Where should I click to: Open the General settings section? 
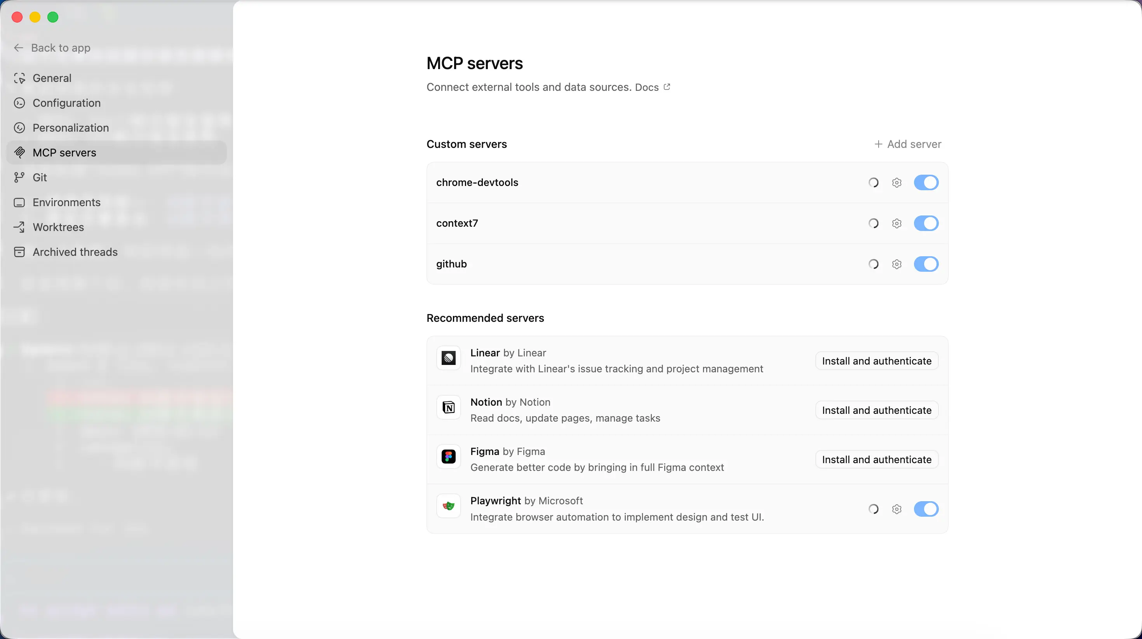52,78
